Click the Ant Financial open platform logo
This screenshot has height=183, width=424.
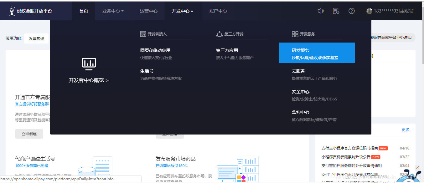(30, 11)
